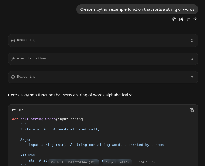Click the brain icon in the first Reasoning block
205x166 pixels.
[13, 40]
